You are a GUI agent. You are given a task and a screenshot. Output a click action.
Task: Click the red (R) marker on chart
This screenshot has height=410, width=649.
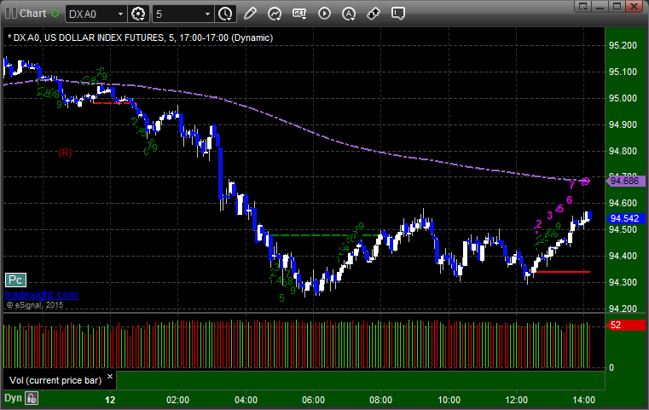coord(65,153)
